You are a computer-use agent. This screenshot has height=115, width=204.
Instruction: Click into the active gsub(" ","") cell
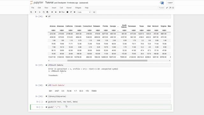pos(109,107)
